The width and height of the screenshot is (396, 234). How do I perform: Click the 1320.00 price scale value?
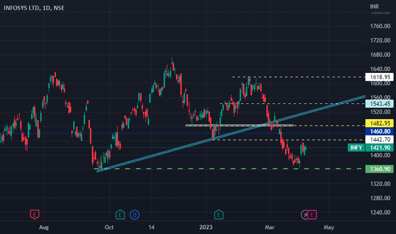[x=380, y=184]
